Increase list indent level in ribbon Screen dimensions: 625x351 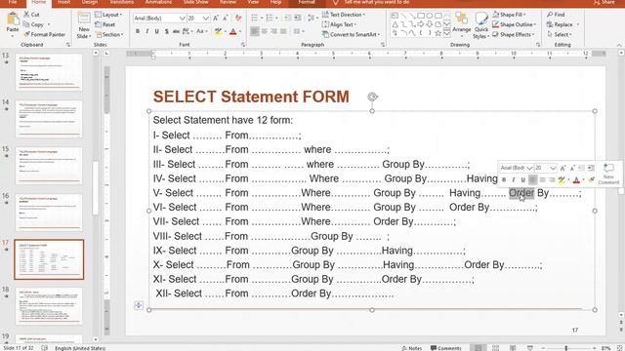298,19
